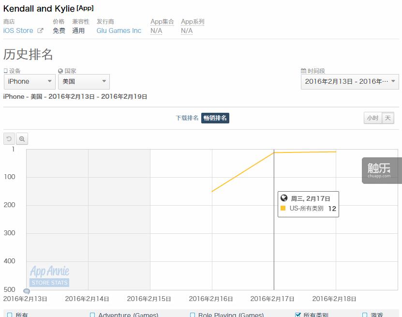Switch to 天 daily view

coord(387,118)
